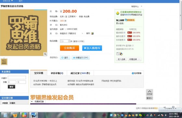The image size is (182, 118).
Task: Click 3691件 sold in 30 days
Action: (63, 21)
